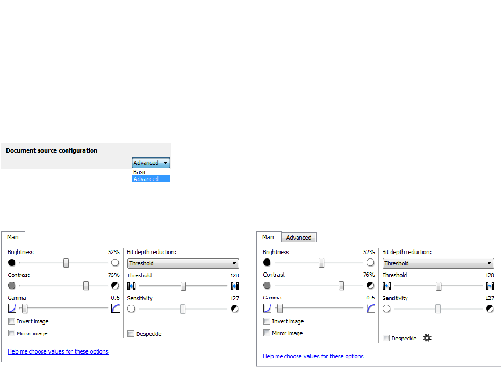503x367 pixels.
Task: Open the Document source configuration dropdown
Action: [151, 163]
